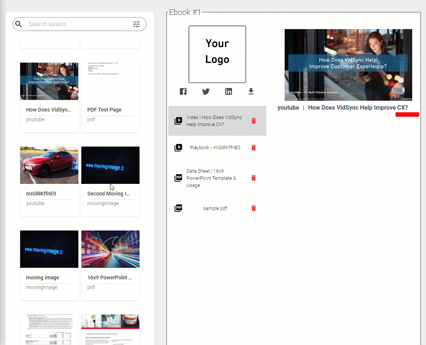Click the Ebook #1 title label
Image resolution: width=426 pixels, height=345 pixels.
(x=185, y=12)
